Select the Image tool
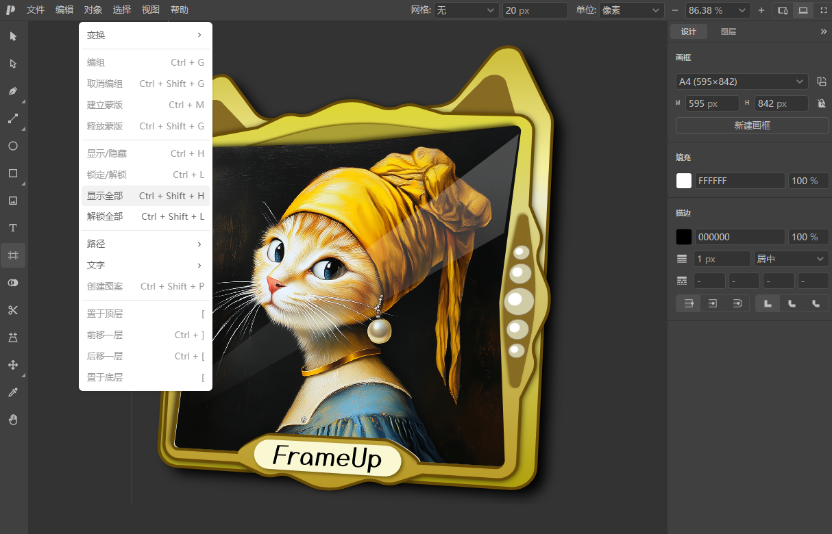Viewport: 832px width, 534px height. (x=13, y=201)
